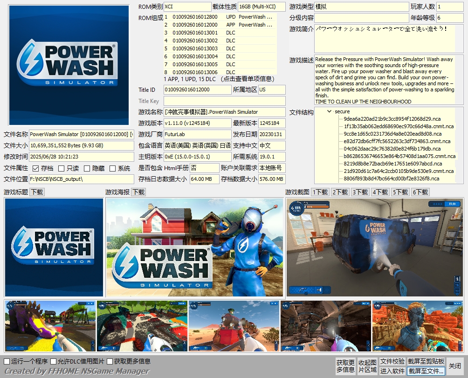Click 截屏至文件 button
Image resolution: width=468 pixels, height=378 pixels.
click(x=426, y=371)
